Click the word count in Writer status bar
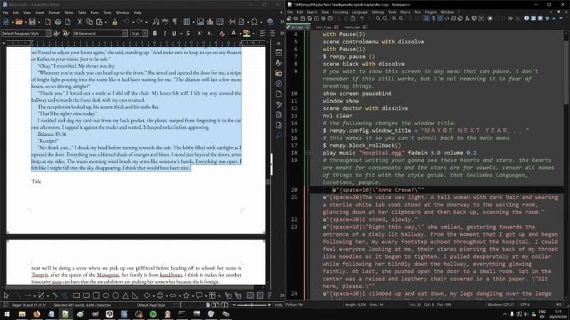 click(x=82, y=305)
